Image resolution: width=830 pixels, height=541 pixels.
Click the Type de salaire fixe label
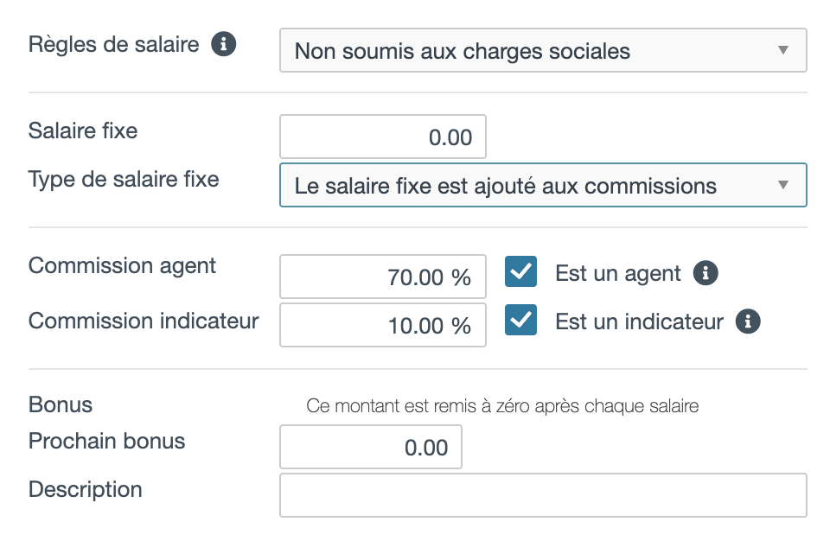click(124, 180)
